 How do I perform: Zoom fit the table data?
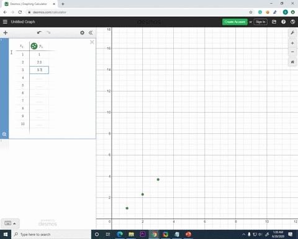pyautogui.click(x=4, y=134)
